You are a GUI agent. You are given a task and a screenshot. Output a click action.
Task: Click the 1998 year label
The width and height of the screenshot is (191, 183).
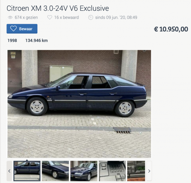click(12, 41)
